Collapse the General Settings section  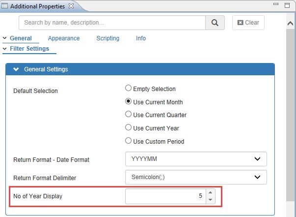point(16,69)
